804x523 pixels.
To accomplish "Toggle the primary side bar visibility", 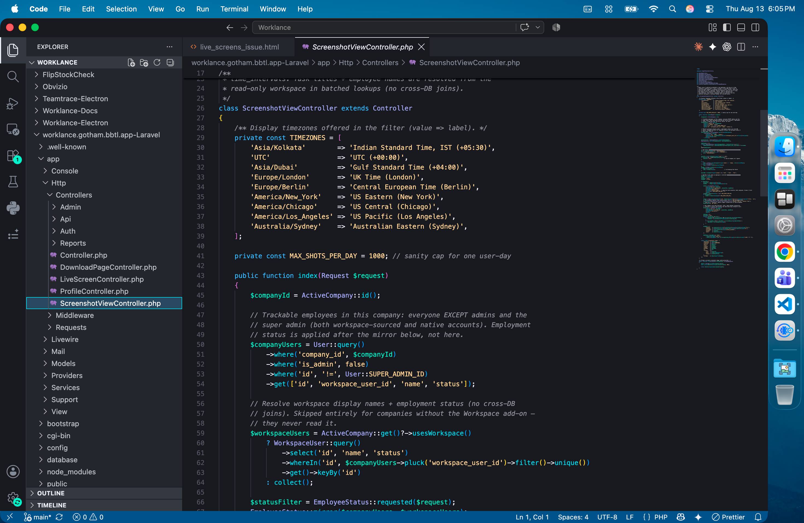I will (x=727, y=27).
